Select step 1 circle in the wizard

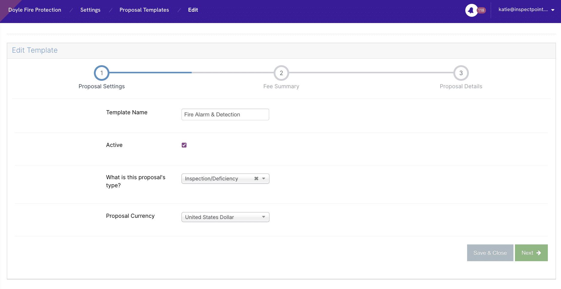(102, 73)
